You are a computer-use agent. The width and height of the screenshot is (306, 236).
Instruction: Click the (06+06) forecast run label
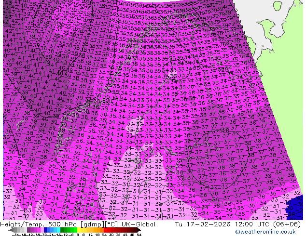[x=287, y=224]
